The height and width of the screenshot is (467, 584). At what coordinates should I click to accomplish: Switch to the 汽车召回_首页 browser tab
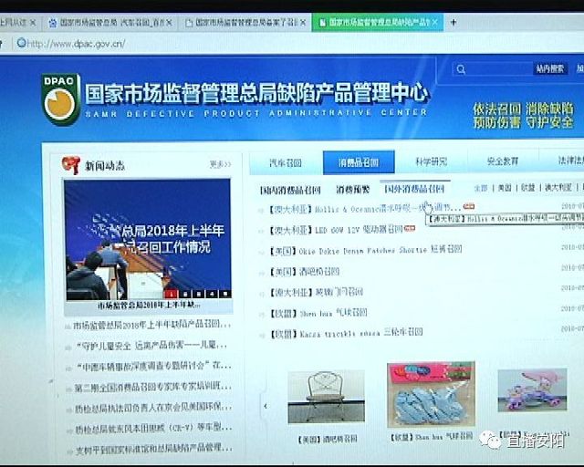[x=110, y=23]
